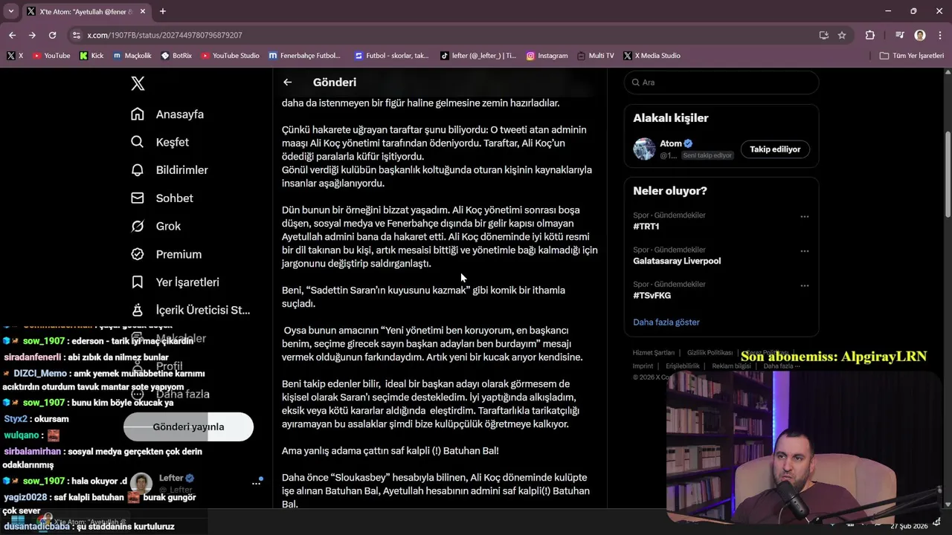This screenshot has height=535, width=952.
Task: Open lefter TikTok bookmark
Action: (477, 56)
